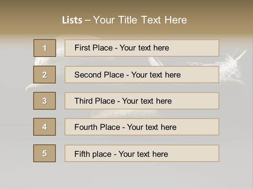Click the number 1 box

[x=45, y=48]
